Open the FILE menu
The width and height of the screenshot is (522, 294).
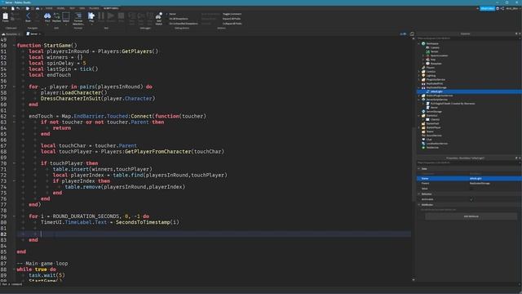click(x=5, y=8)
